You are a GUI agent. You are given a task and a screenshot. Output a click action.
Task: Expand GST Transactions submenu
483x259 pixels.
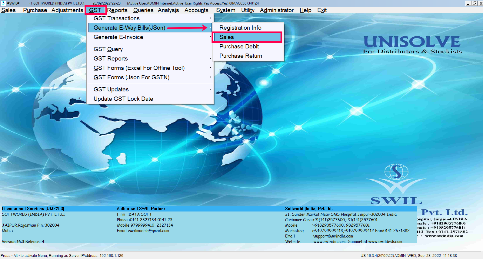coord(150,18)
